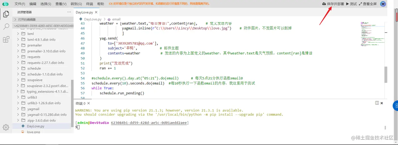Click 保存并部署 to save and deploy

click(x=333, y=4)
